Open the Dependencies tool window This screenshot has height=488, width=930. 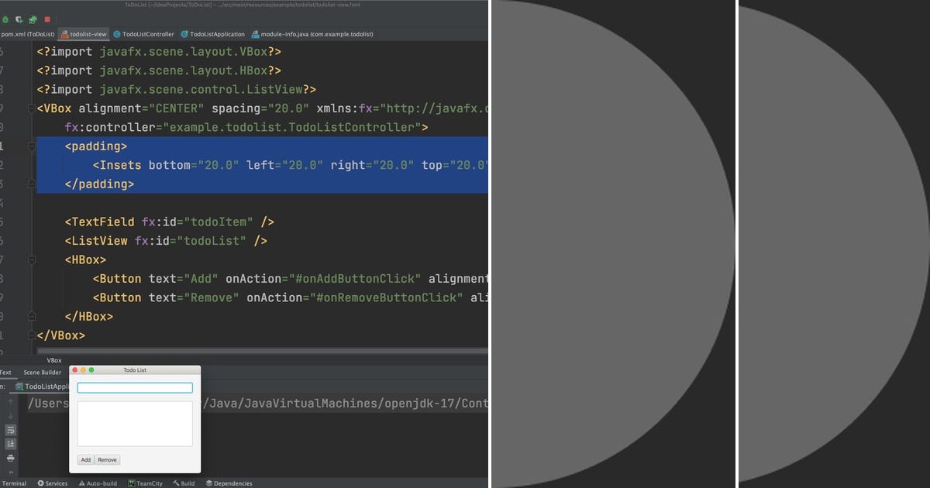pos(229,483)
